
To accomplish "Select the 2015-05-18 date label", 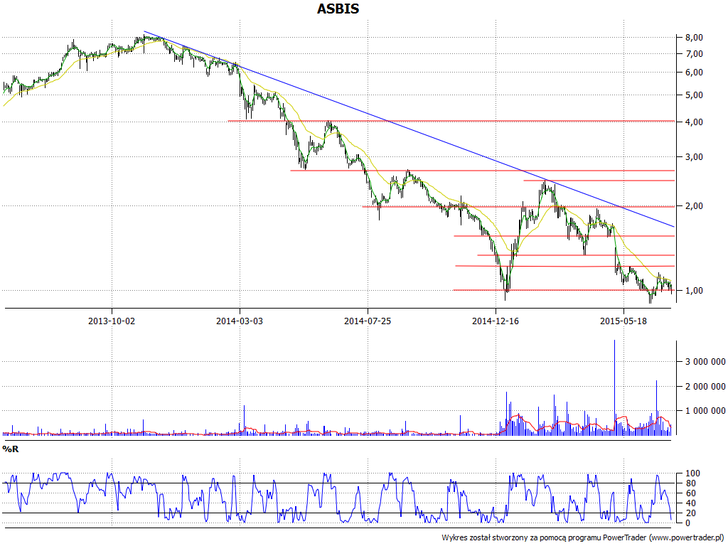I will pos(623,321).
